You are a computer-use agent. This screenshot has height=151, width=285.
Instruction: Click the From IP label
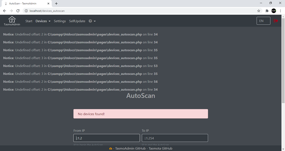[x=79, y=131]
